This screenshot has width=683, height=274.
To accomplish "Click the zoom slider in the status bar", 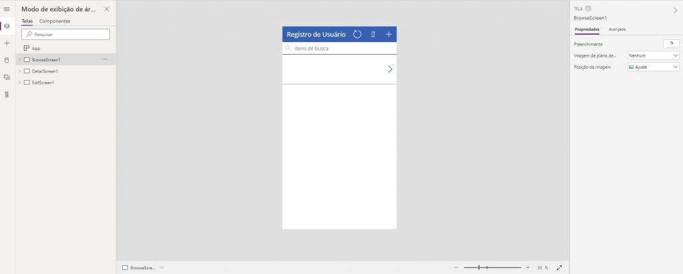I will [x=492, y=267].
